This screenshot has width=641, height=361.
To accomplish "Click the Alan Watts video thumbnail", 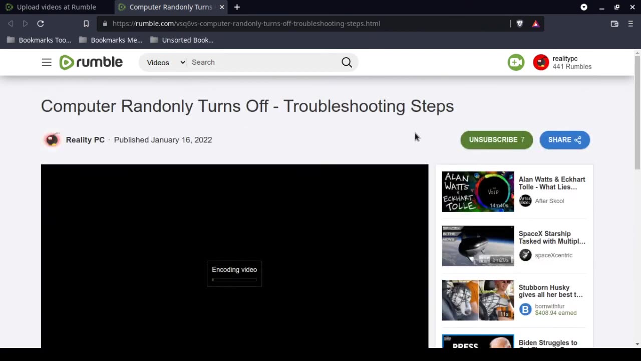I will point(478,192).
